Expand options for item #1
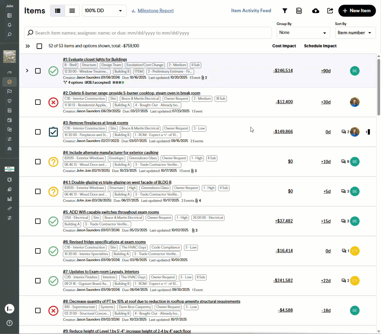This screenshot has height=334, width=381. click(x=27, y=71)
